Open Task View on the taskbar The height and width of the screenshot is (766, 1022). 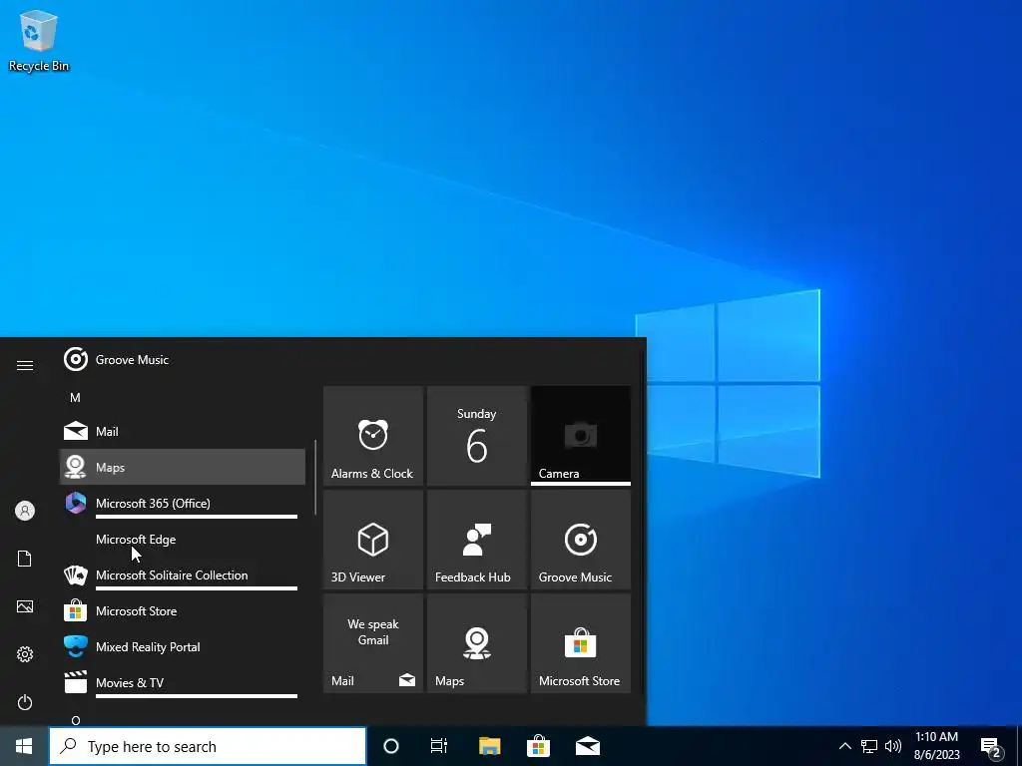[x=439, y=746]
